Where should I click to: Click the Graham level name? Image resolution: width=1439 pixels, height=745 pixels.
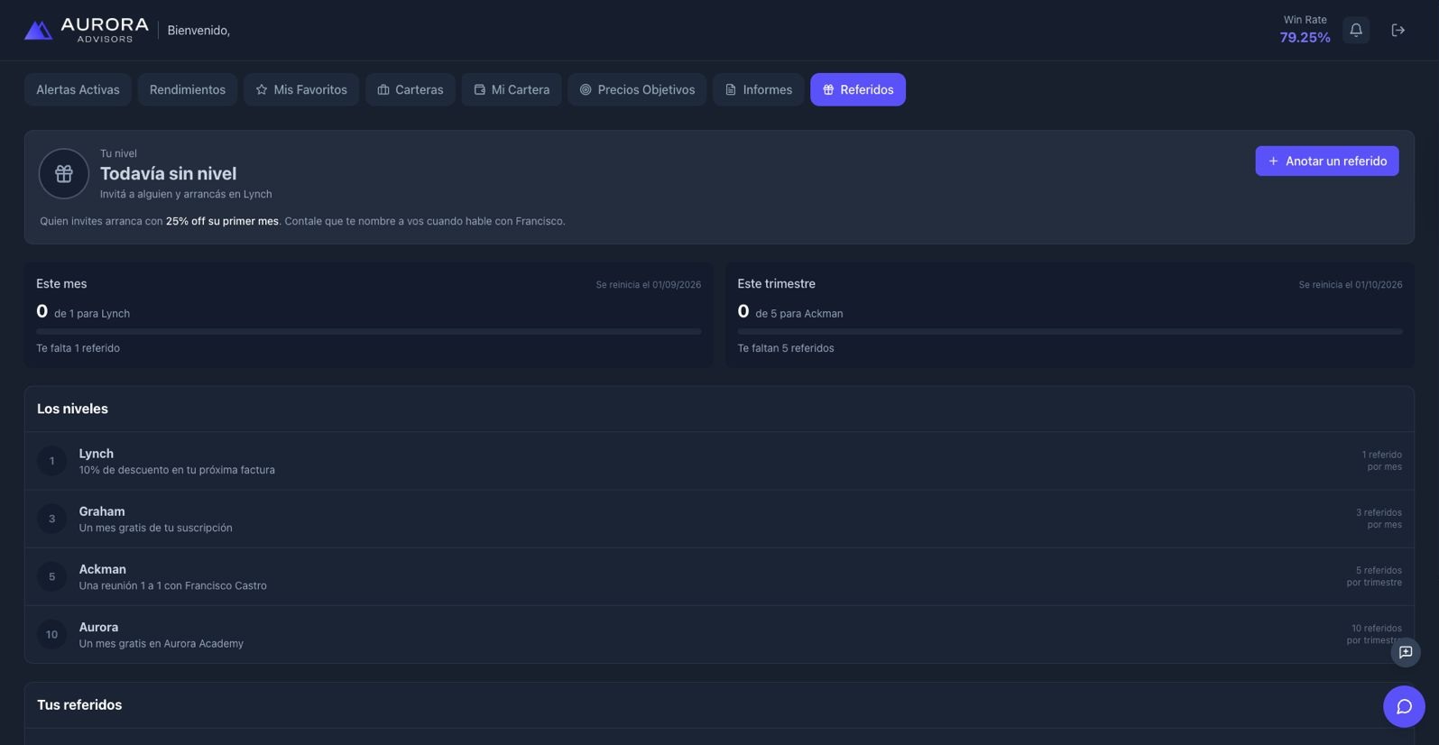coord(102,511)
